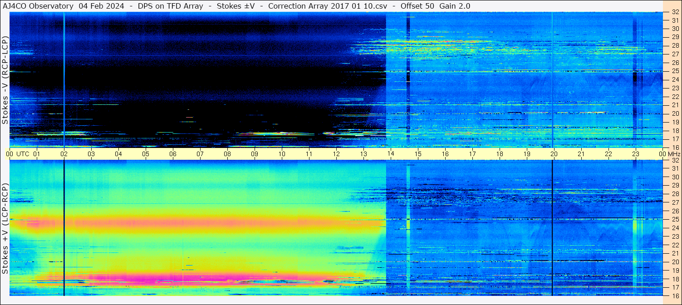Click the 14 UTC time axis label
This screenshot has height=305, width=682.
[x=391, y=154]
